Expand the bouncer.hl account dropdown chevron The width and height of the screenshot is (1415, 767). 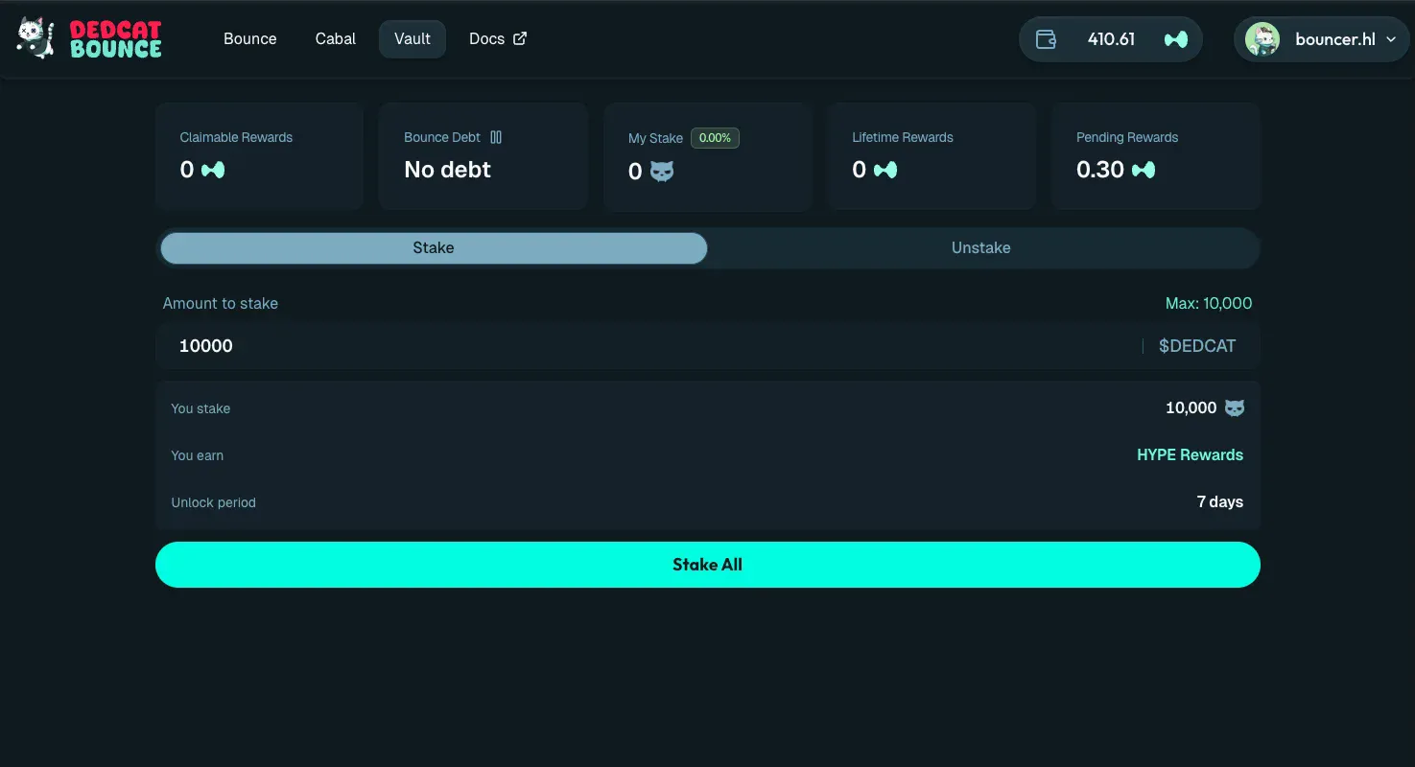[x=1391, y=39]
